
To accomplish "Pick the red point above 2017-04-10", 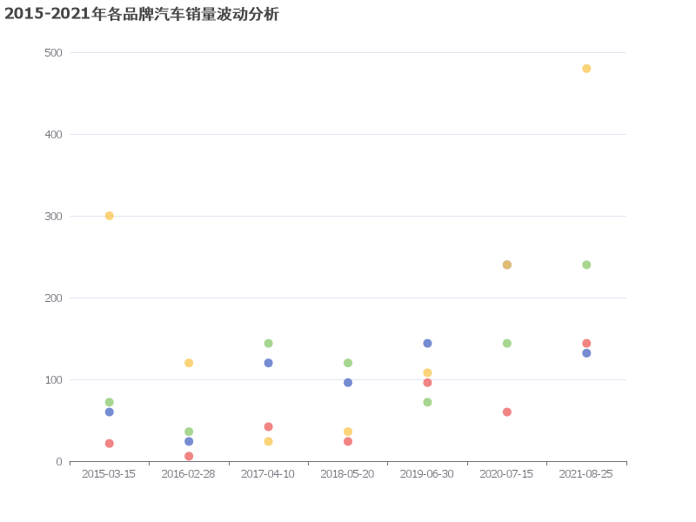I will [x=268, y=426].
